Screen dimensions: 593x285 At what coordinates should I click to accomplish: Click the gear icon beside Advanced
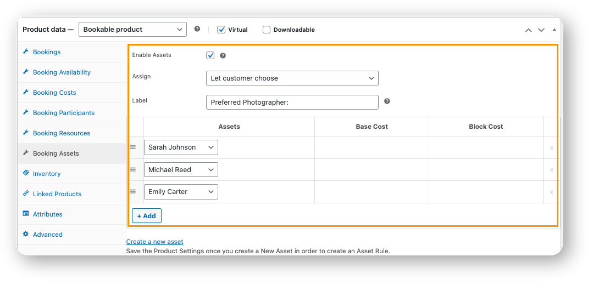pos(26,234)
